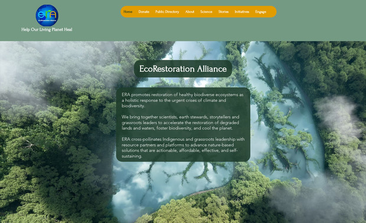
Task: Click the paragraph starting 'We bring together scientists'
Action: 181,122
